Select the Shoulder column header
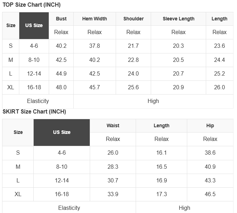 click(x=134, y=19)
